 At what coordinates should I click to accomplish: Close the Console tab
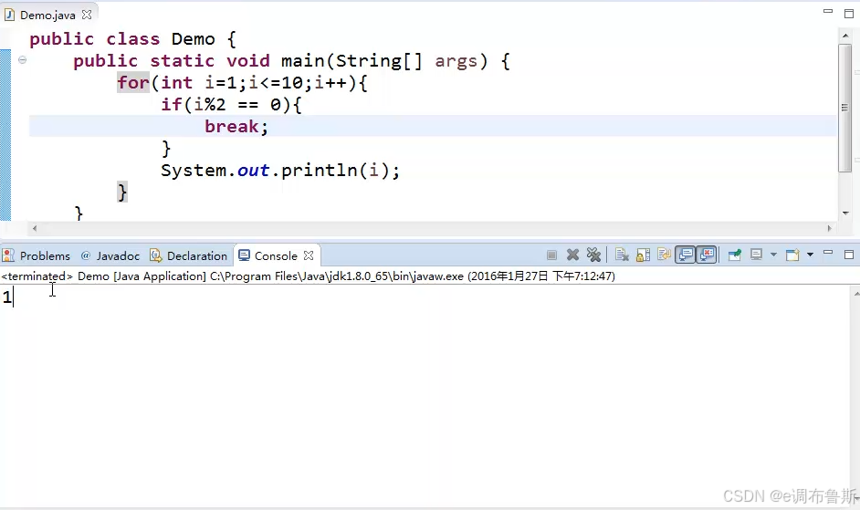(x=309, y=255)
